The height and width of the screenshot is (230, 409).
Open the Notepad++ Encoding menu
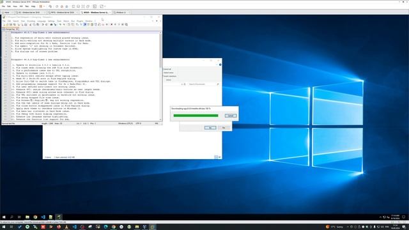31,21
